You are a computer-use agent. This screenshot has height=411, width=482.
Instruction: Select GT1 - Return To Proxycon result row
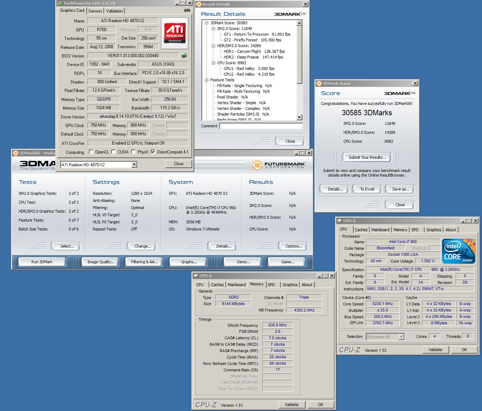(x=257, y=34)
